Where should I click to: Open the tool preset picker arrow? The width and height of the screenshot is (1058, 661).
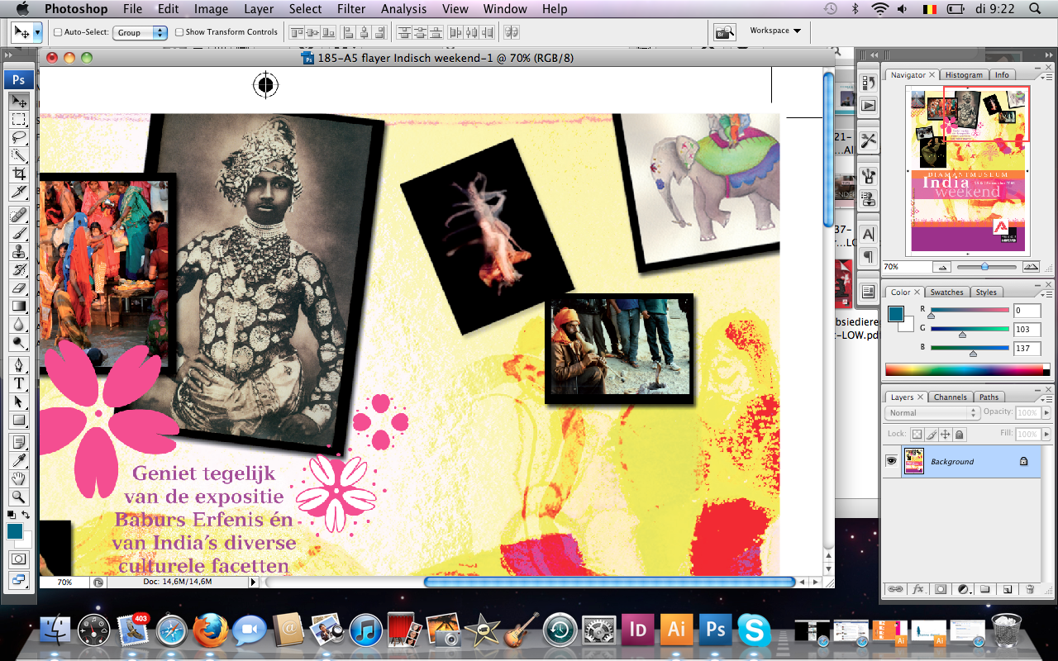38,32
